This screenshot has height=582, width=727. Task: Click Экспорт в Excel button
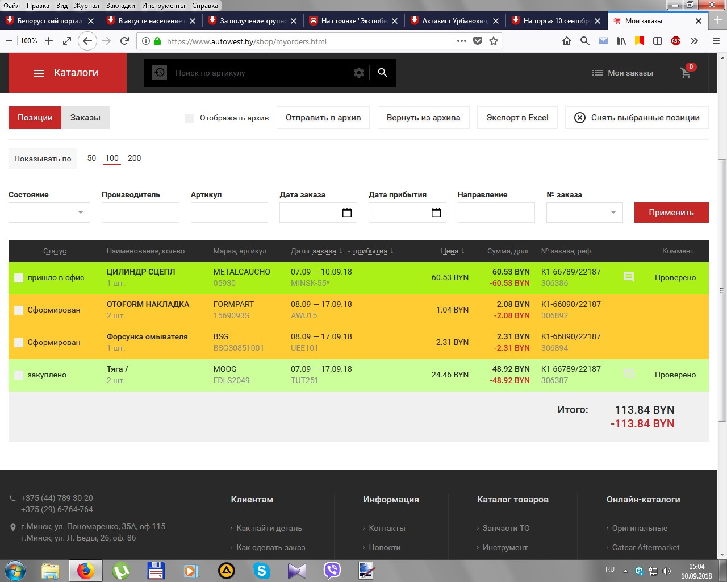coord(517,118)
